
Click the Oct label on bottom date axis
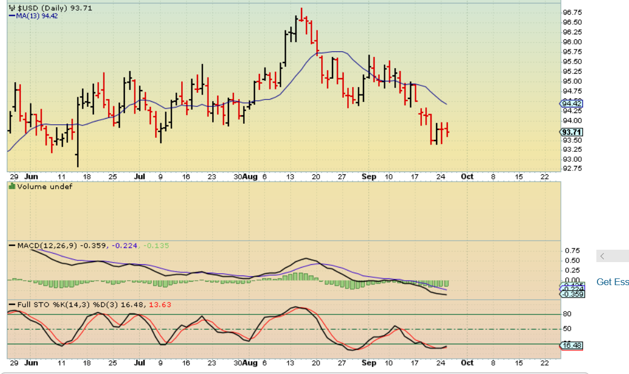tap(467, 363)
